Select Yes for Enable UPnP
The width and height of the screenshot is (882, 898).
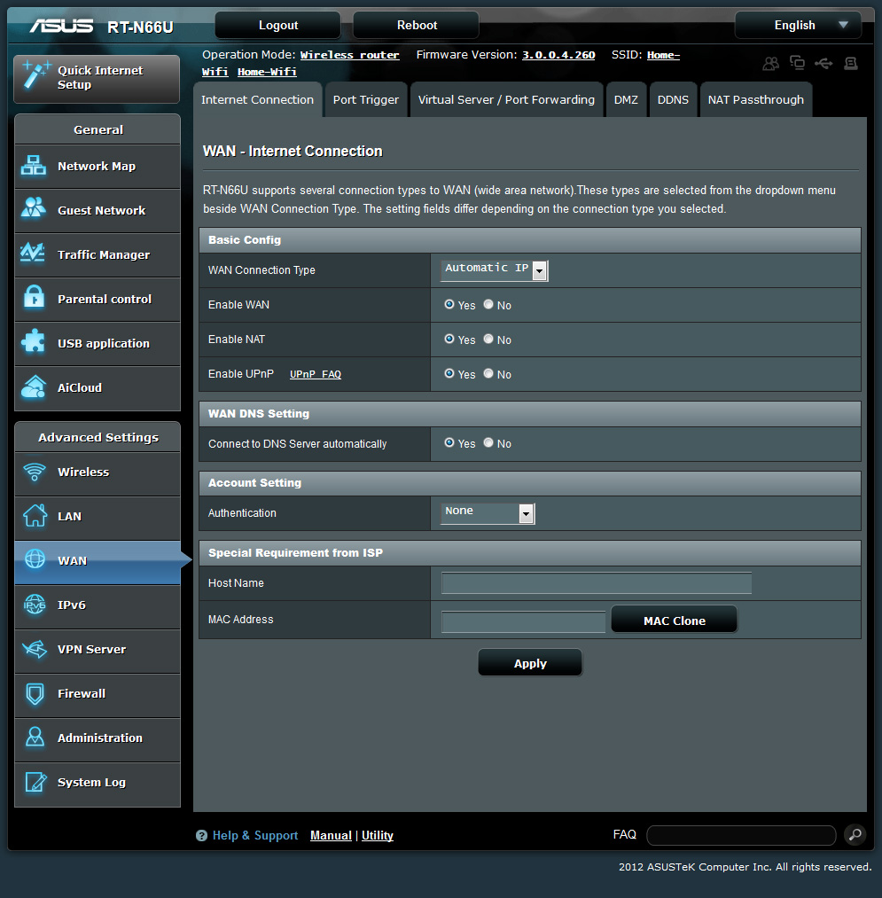click(x=449, y=373)
